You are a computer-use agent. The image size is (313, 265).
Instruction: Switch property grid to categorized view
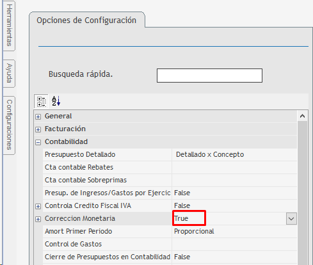(x=42, y=101)
